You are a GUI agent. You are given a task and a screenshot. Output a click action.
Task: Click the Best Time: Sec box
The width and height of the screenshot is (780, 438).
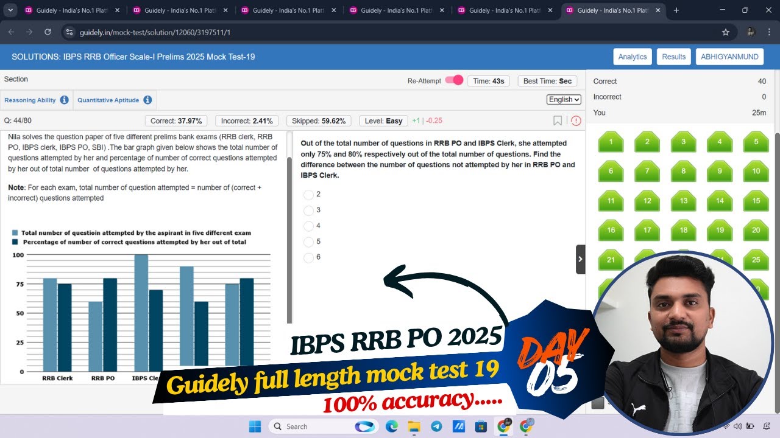pyautogui.click(x=548, y=81)
